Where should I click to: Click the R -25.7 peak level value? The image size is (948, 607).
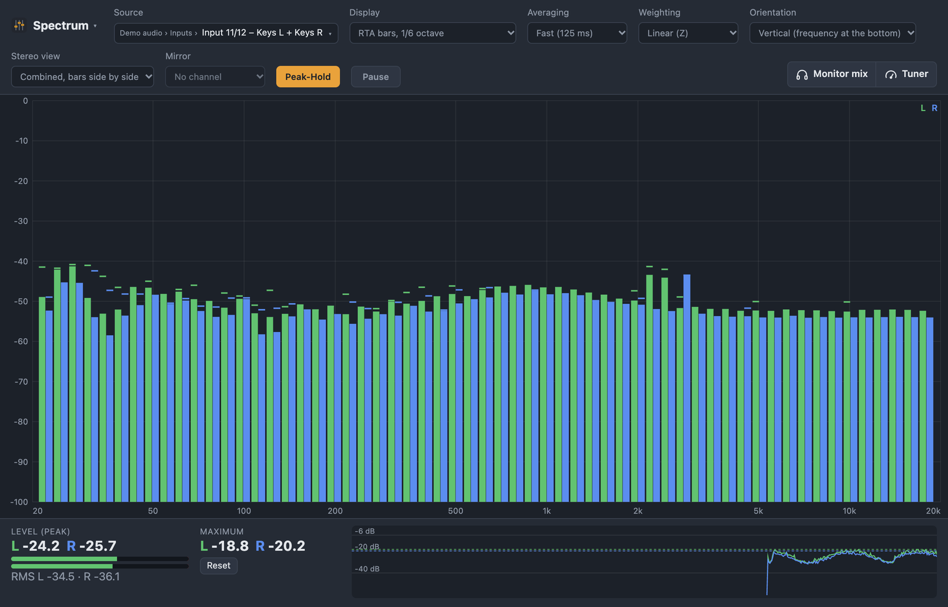click(91, 546)
